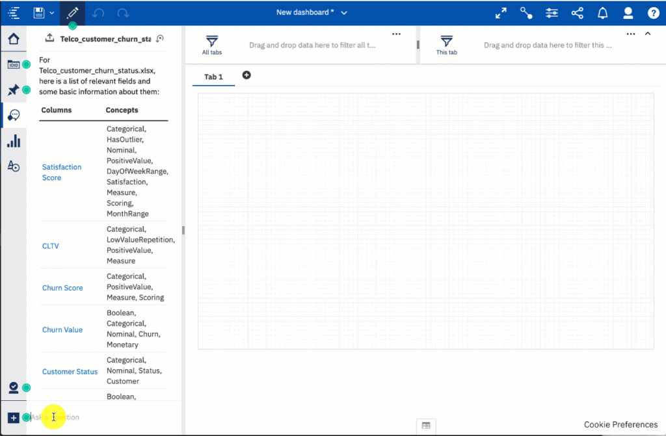Click the All tabs filter drop area
Screen dimensions: 666x436
coord(312,45)
